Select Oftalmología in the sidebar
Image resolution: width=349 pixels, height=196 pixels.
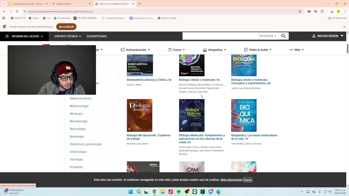point(78,152)
